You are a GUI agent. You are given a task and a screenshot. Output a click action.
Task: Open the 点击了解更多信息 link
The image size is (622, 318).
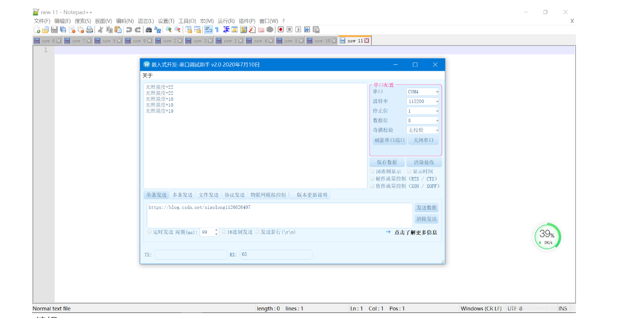pyautogui.click(x=416, y=232)
